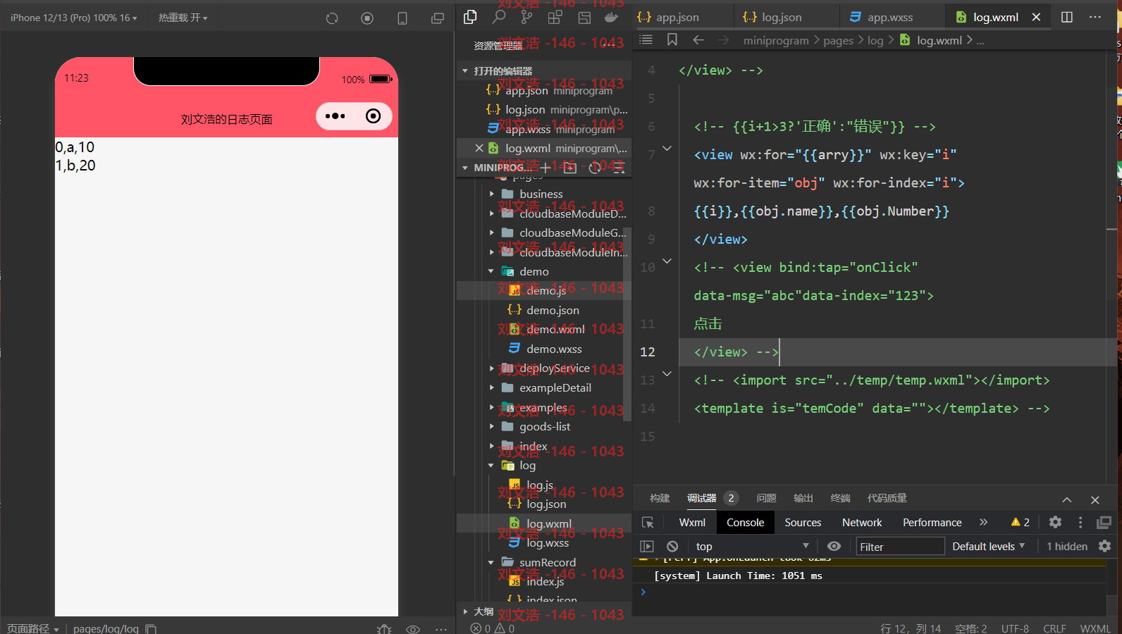Click the simulator capsule close circle
The width and height of the screenshot is (1122, 634).
(374, 116)
